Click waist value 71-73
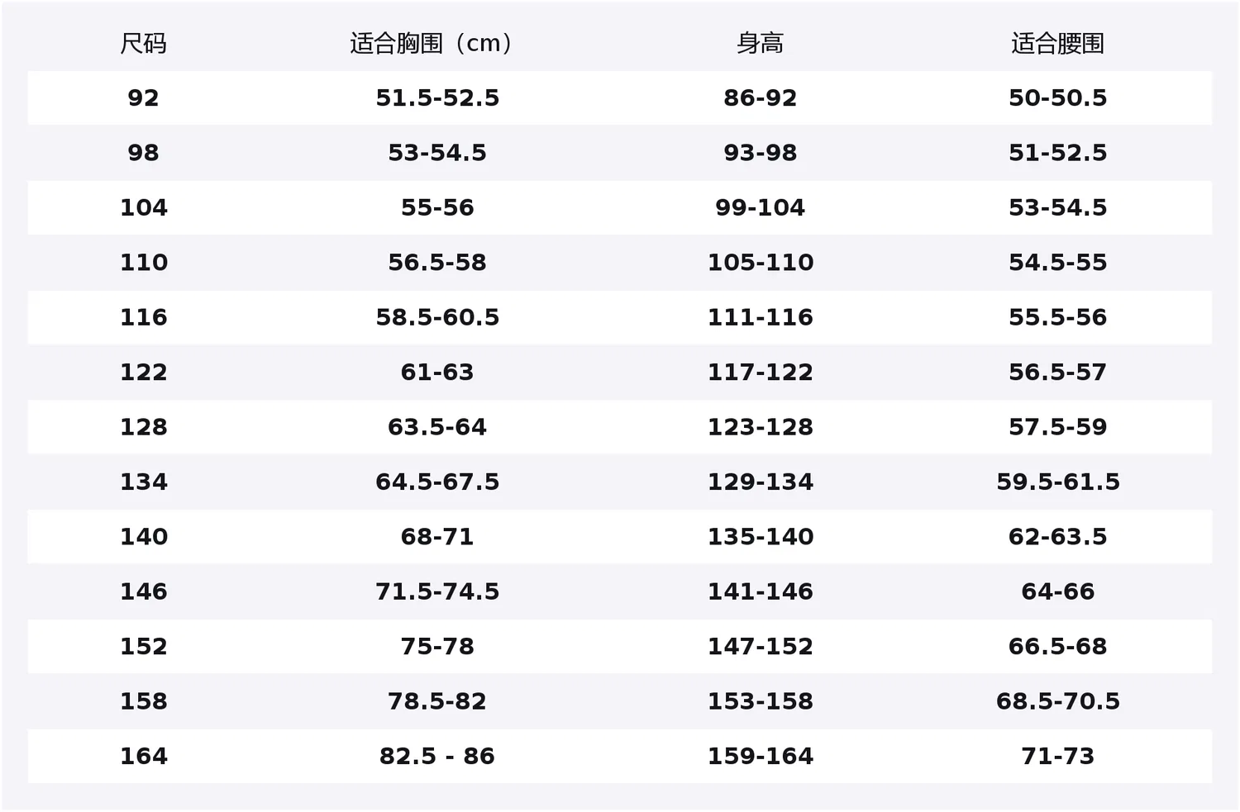 tap(1057, 756)
